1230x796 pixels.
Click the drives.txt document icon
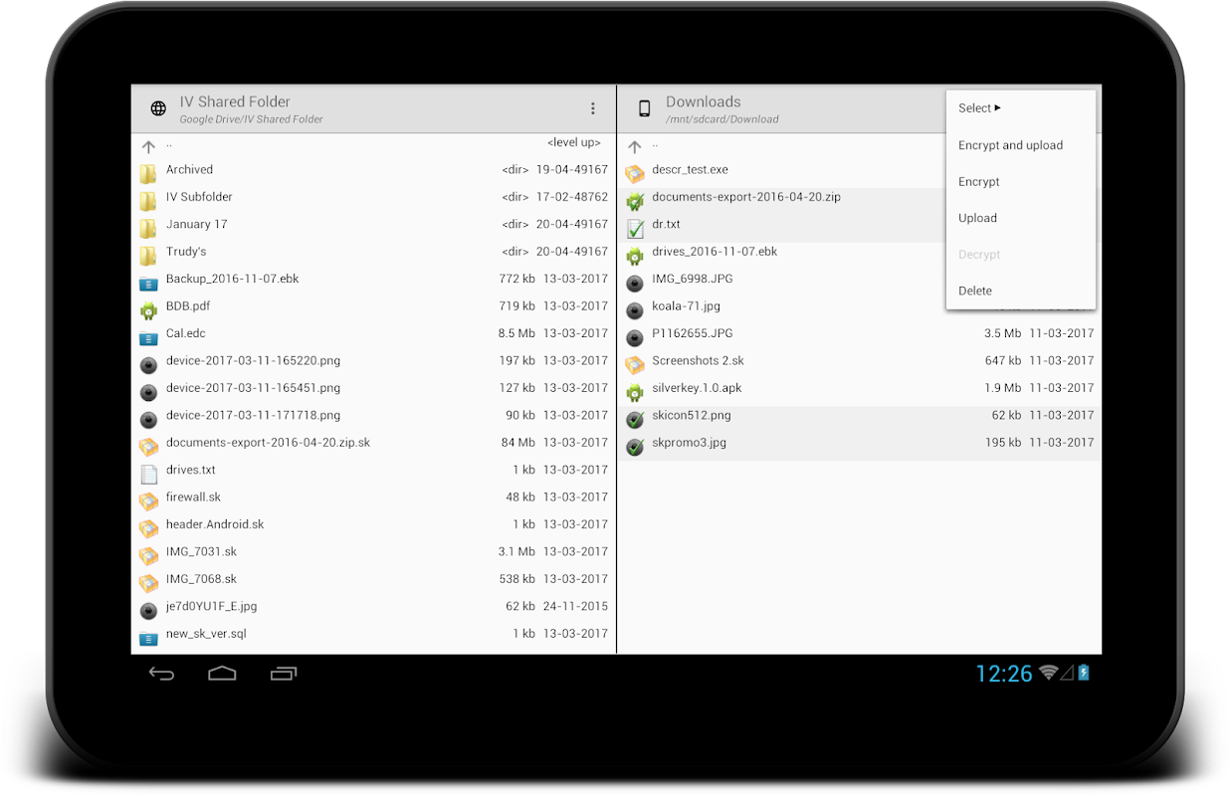[148, 475]
